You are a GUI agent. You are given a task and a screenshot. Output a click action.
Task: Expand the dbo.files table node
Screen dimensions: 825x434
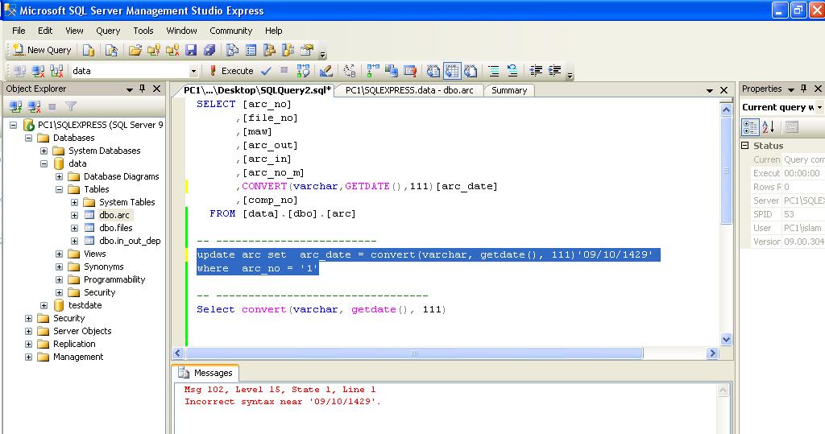pos(74,228)
